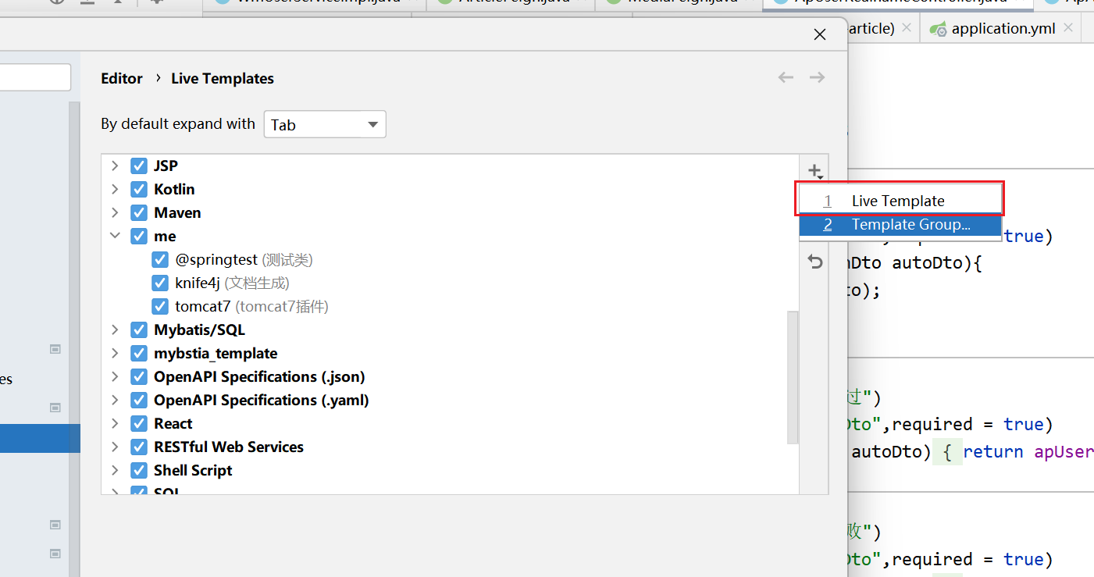Expand OpenAPI Specifications (.json) group

[x=115, y=376]
